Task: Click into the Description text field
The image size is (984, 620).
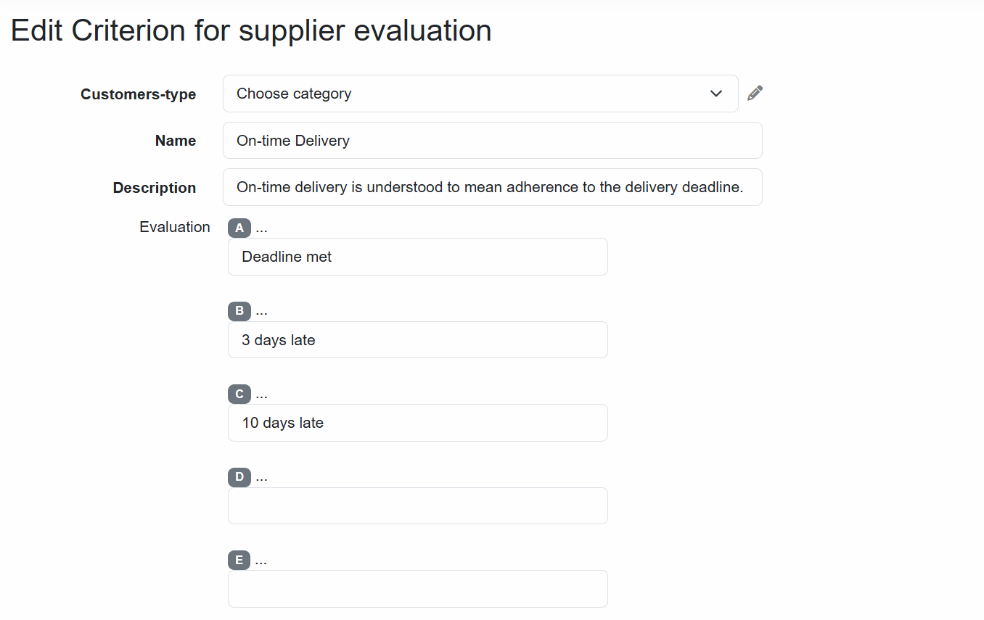Action: pyautogui.click(x=492, y=187)
